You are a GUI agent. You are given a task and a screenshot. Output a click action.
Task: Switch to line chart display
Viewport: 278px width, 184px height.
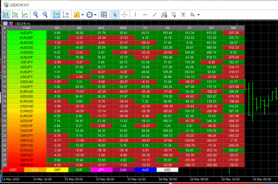click(25, 15)
